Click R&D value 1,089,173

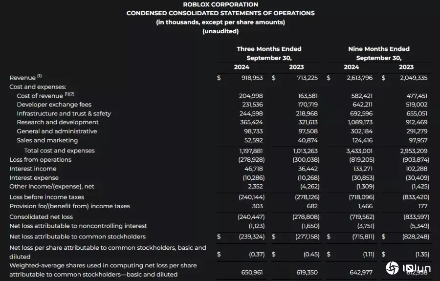(x=360, y=122)
